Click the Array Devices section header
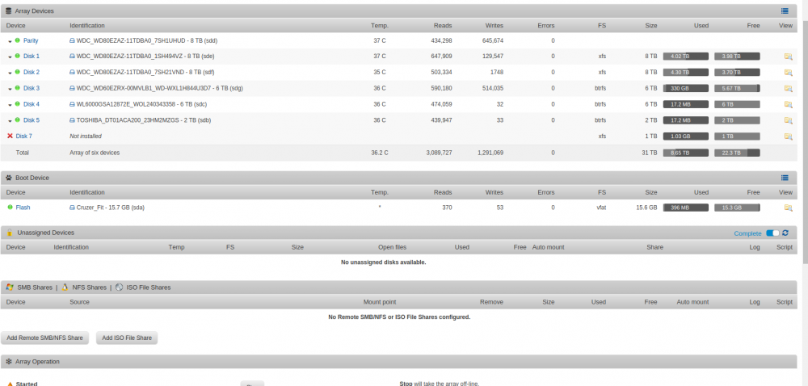Image resolution: width=808 pixels, height=386 pixels. pos(399,10)
